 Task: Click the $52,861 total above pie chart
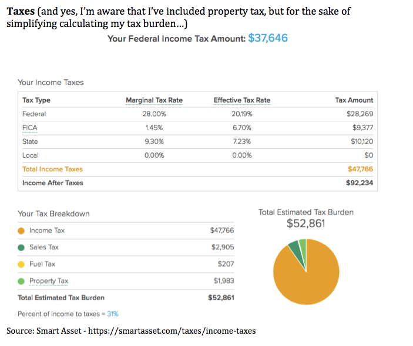305,223
